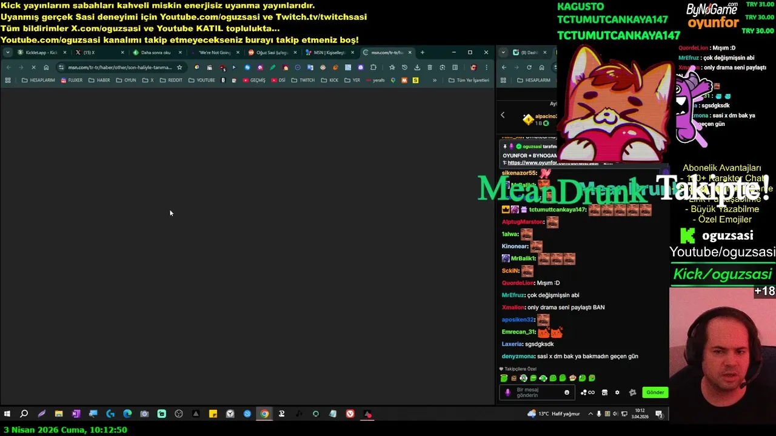Open the QuordeLion chat username
Screen dimensions: 776x436
(x=518, y=283)
